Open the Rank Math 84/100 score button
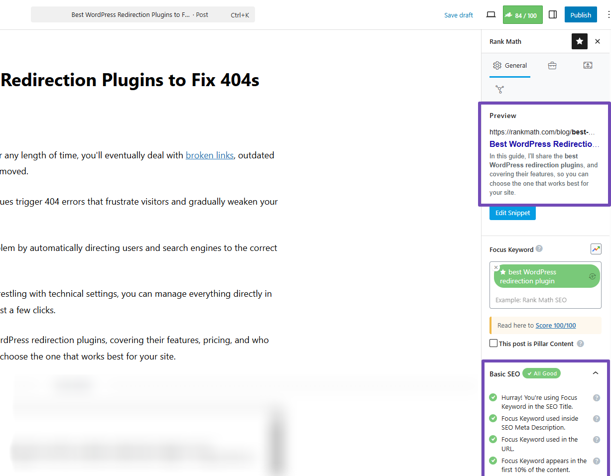This screenshot has width=611, height=476. (522, 15)
